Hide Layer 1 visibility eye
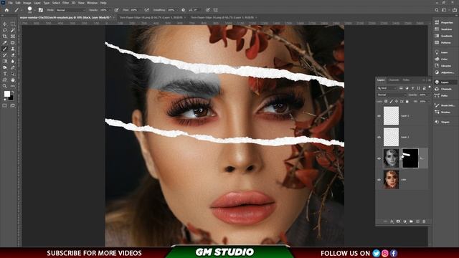The image size is (459, 258). (379, 137)
